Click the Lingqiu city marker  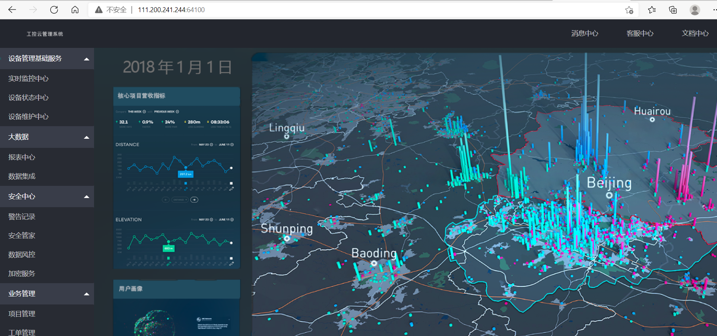[x=287, y=136]
